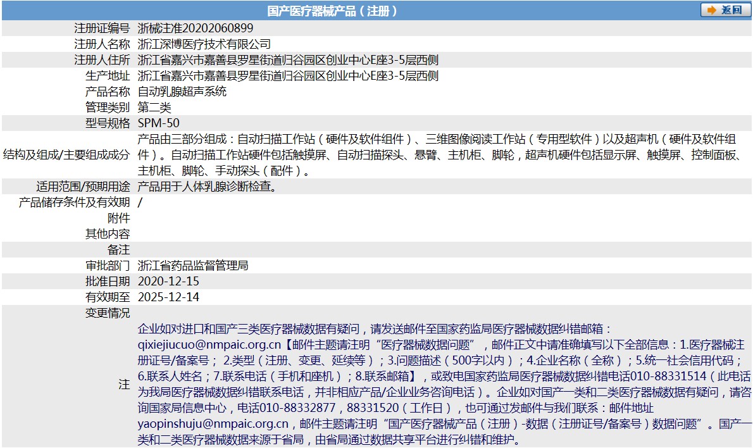Select approval date 2020-12-15
Screen dimensions: 753x448
168,282
